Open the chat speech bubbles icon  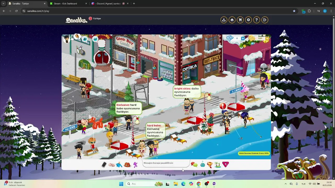coord(194,164)
